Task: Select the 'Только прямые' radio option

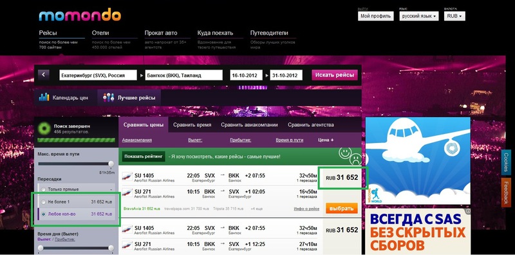Action: 43,189
